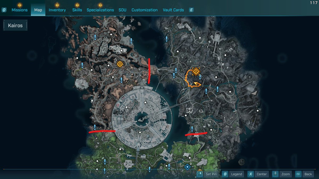Viewport: 319px width, 179px height.
Task: Click the mouse icon beside Set Pin
Action: pyautogui.click(x=200, y=174)
